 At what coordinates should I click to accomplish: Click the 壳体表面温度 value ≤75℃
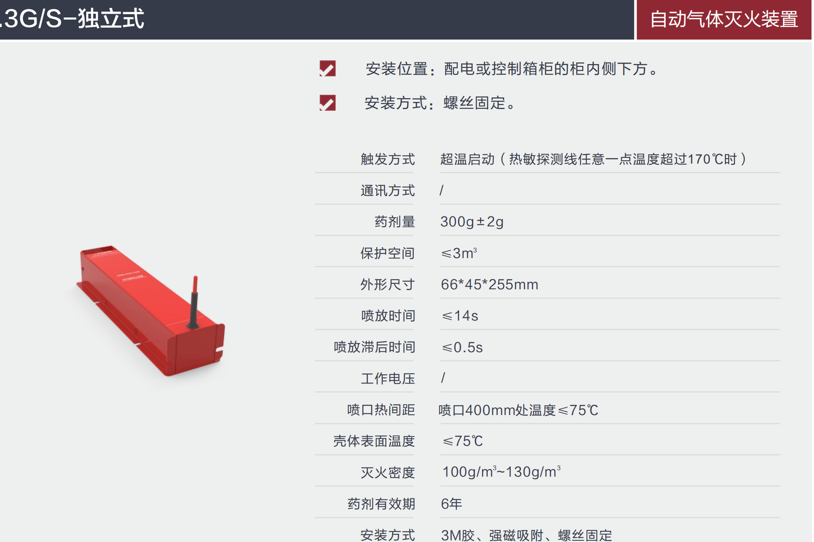[x=462, y=441]
